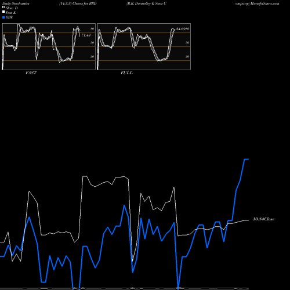
Task: Select the 'Fast K' legend label
Action: 11,13
